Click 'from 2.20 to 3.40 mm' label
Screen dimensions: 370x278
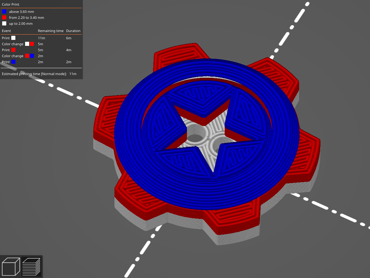(26, 18)
